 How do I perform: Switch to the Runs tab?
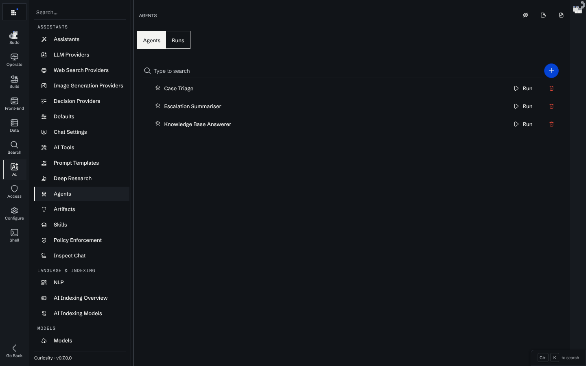[x=178, y=40]
